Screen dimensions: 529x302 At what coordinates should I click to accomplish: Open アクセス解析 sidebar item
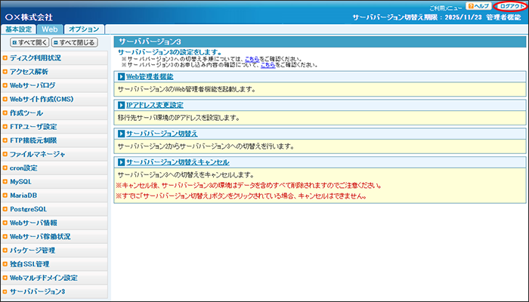(x=29, y=72)
